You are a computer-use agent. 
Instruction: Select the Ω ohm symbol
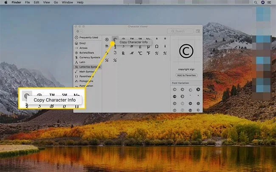click(157, 46)
